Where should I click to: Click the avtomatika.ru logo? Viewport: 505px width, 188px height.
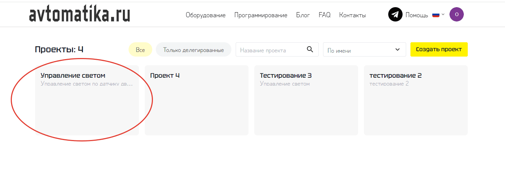79,15
